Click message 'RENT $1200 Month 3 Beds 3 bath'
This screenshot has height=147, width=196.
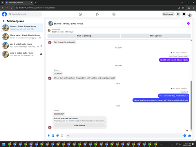174,60
